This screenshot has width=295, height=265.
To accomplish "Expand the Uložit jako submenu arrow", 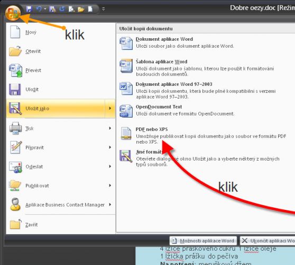I will [110, 109].
